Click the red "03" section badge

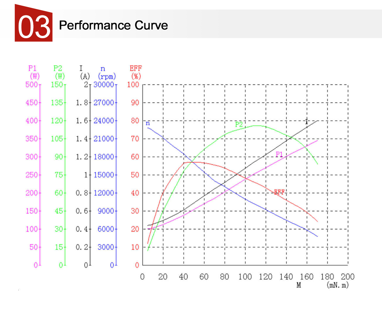34,24
